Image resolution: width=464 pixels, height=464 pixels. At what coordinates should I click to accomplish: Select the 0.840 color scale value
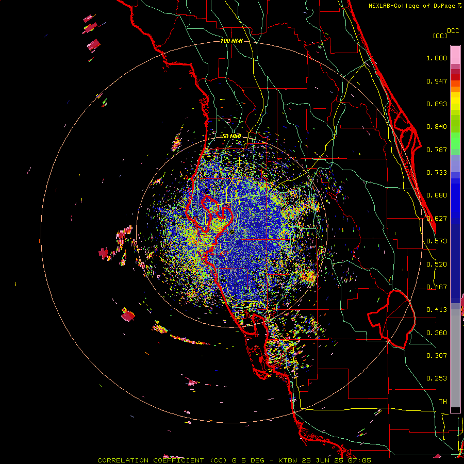click(x=437, y=127)
